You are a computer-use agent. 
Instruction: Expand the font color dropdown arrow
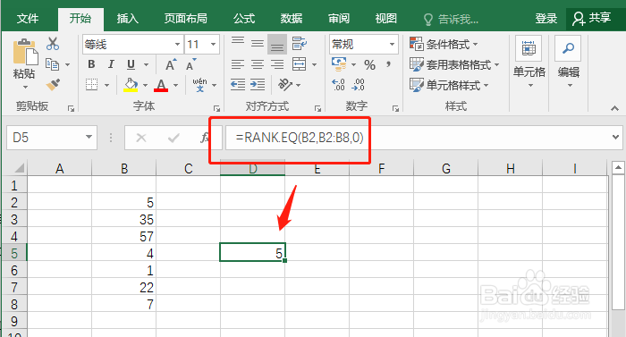pos(175,85)
